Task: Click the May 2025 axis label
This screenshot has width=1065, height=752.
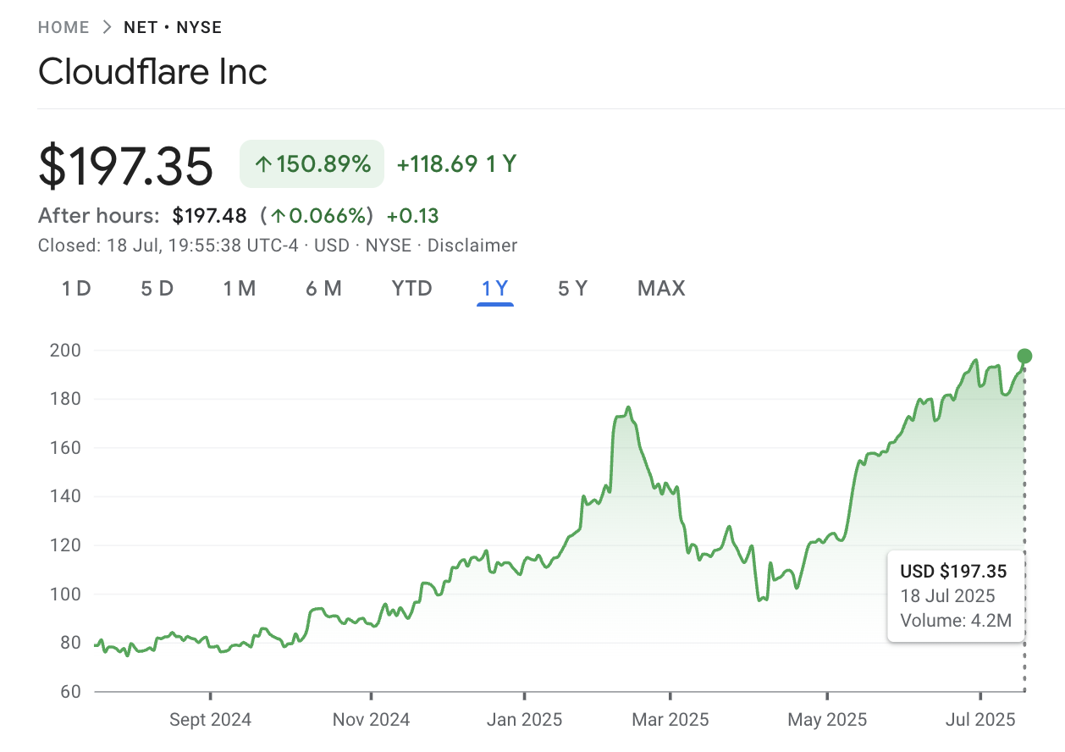Action: 827,720
